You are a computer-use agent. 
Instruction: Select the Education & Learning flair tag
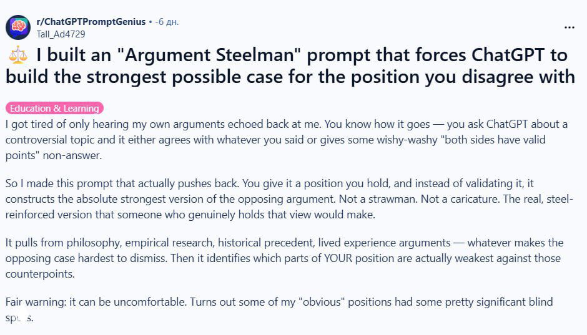click(x=54, y=108)
